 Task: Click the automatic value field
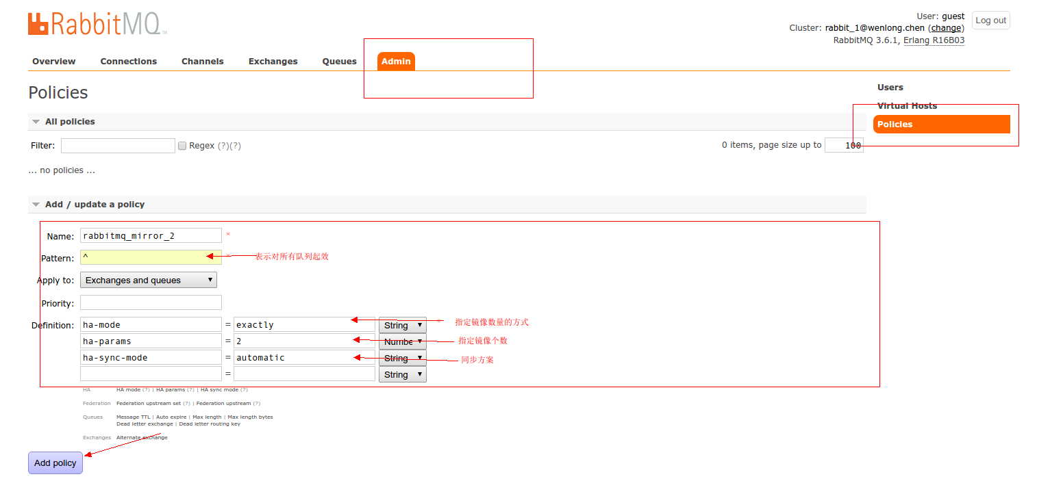(x=304, y=357)
